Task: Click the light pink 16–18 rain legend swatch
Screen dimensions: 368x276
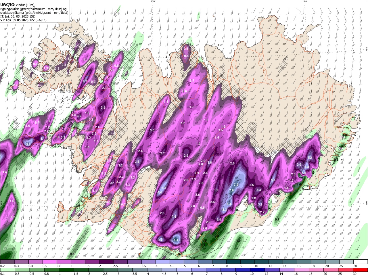Action: (301, 270)
